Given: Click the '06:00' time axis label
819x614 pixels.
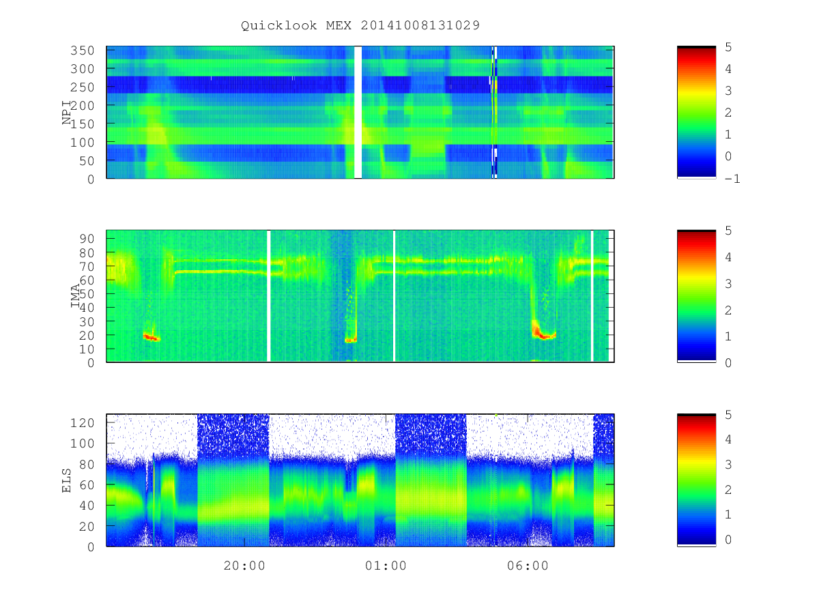Looking at the screenshot, I should point(528,566).
